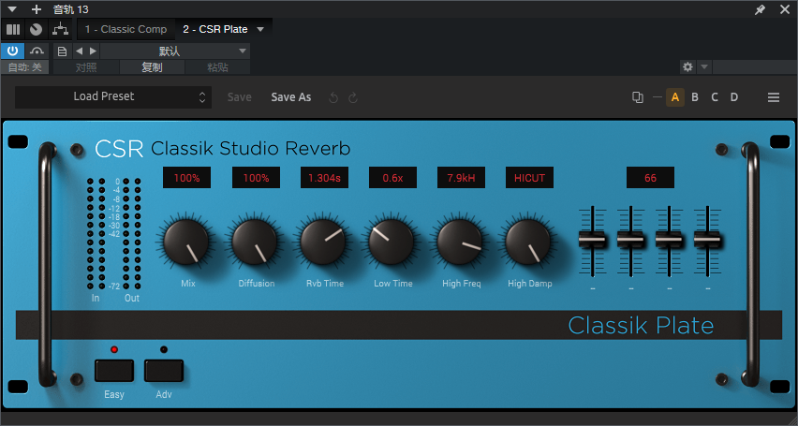Click the 7.9kH frequency display
Screen dimensions: 798x426
pos(461,178)
